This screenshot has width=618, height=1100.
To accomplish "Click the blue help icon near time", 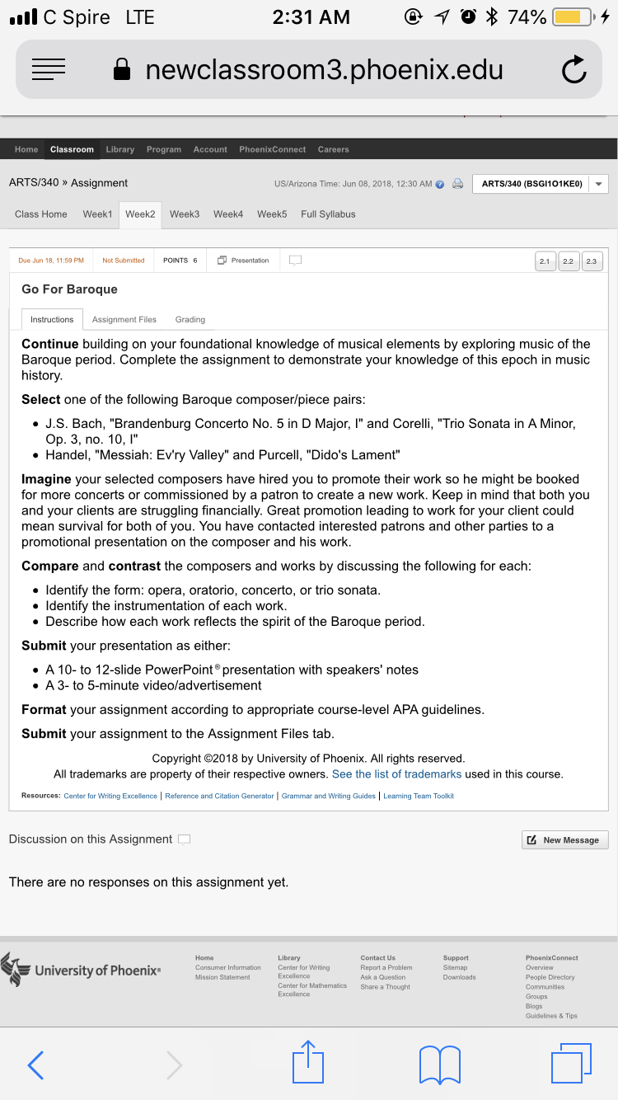I will [440, 184].
